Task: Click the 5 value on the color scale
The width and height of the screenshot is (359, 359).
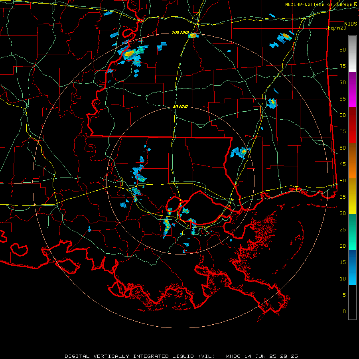Action: coord(344,295)
